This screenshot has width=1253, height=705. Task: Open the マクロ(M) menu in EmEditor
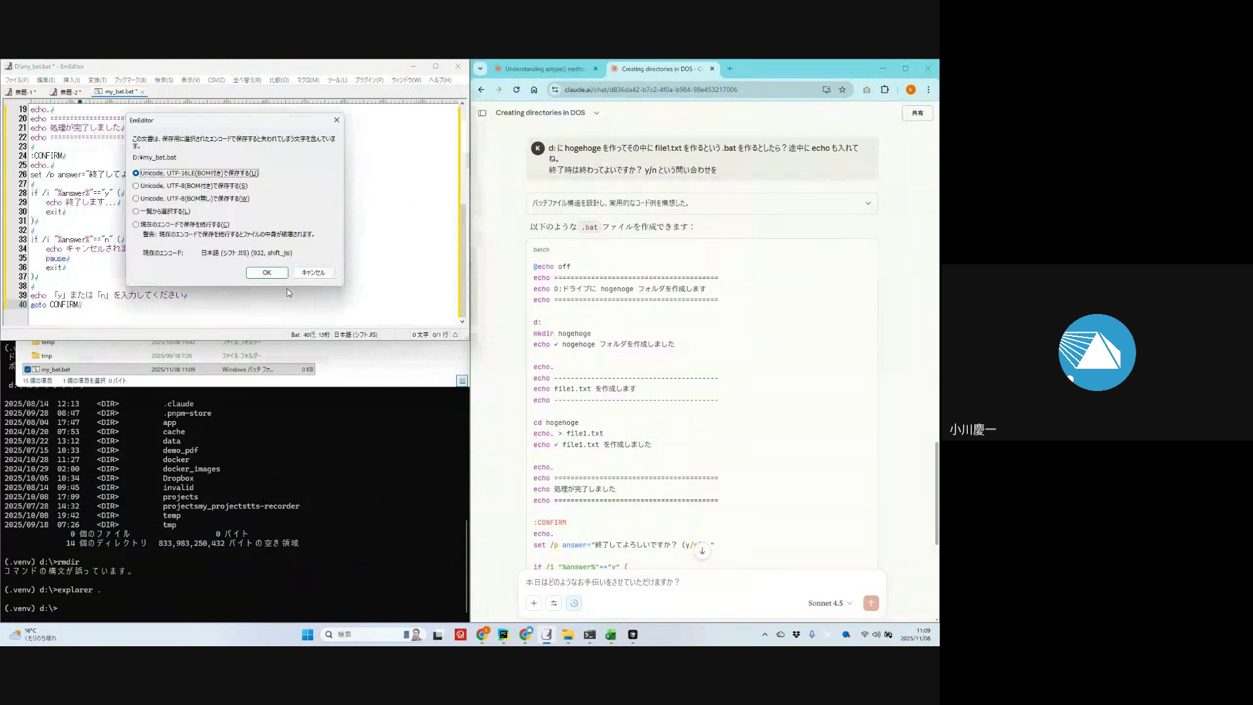[x=308, y=80]
